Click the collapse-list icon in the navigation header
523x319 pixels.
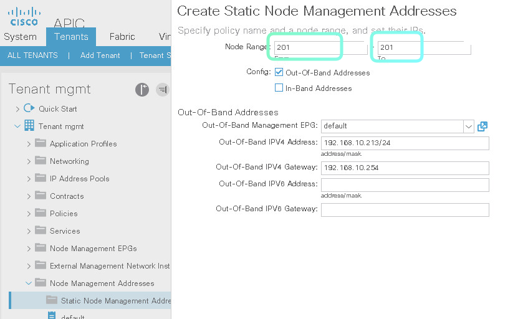(162, 90)
